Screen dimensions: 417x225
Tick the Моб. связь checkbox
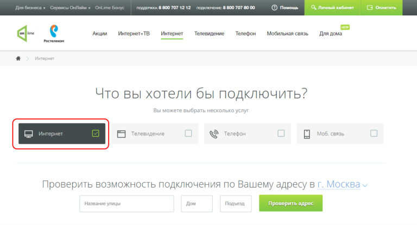click(374, 133)
